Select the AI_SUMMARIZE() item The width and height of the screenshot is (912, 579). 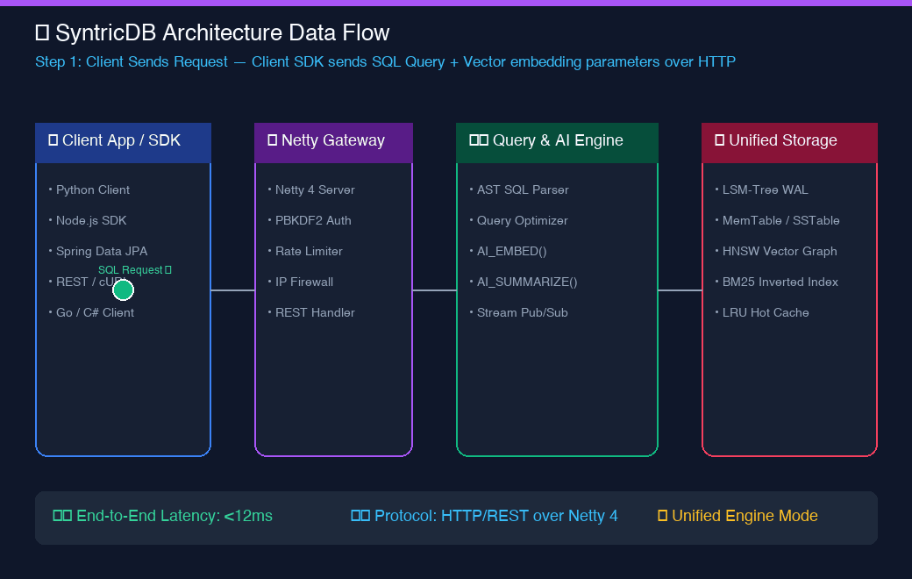[524, 282]
